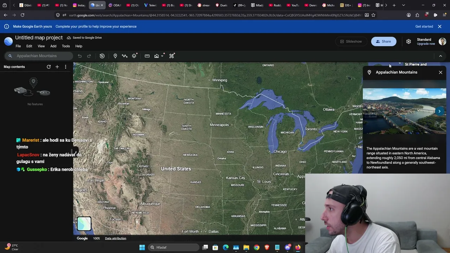The width and height of the screenshot is (450, 253).
Task: Click the Chicago label on the map
Action: click(280, 151)
